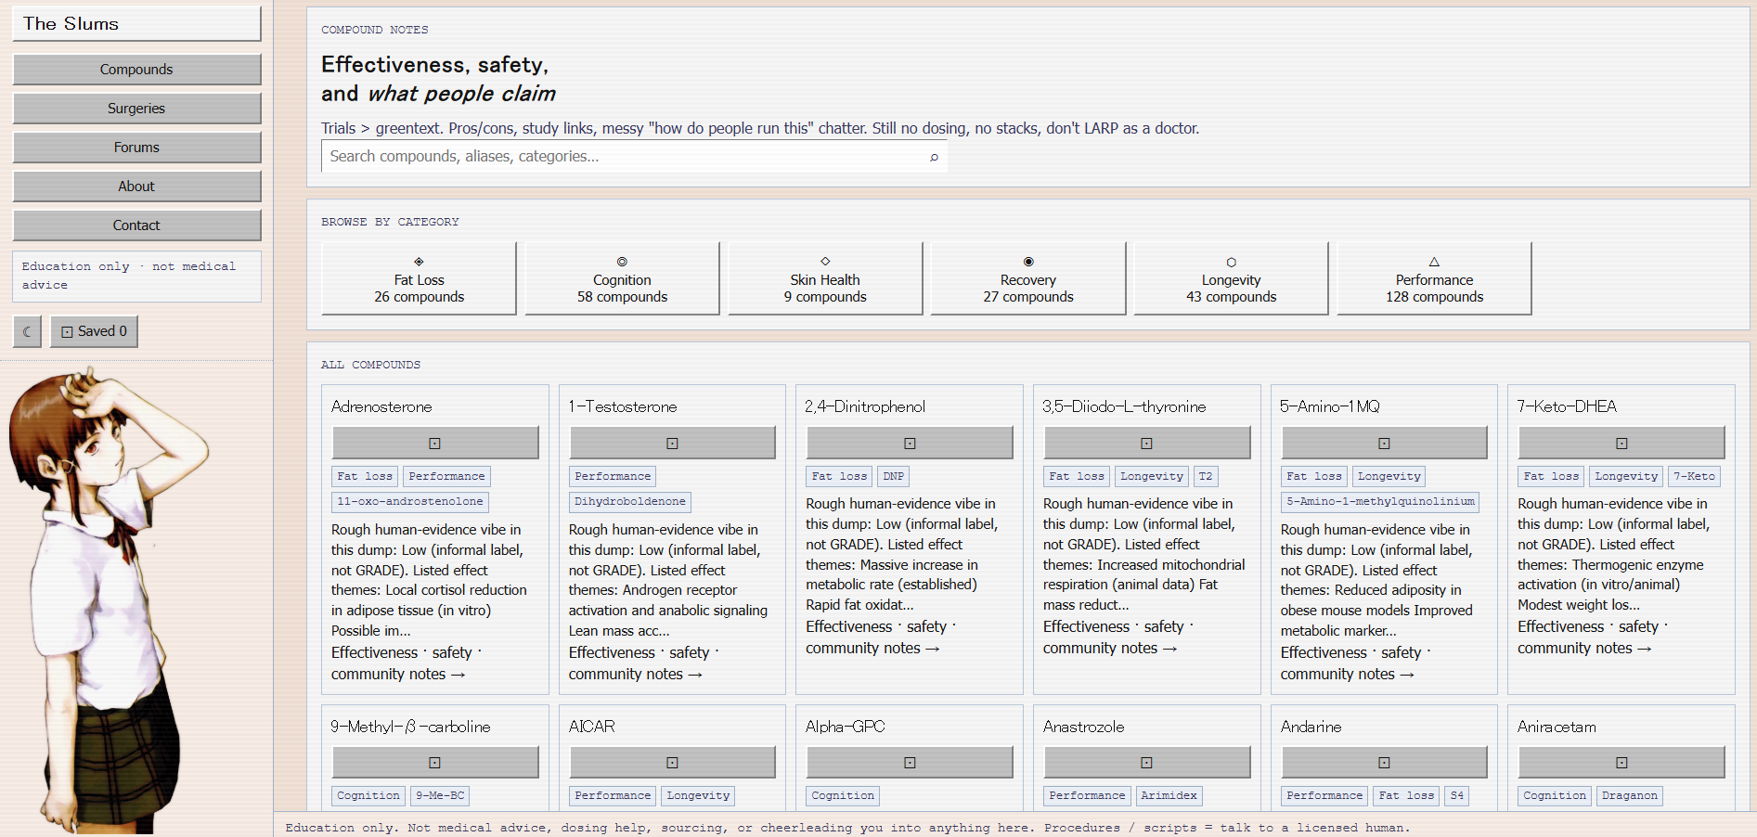Bookmark Aniracetam with save button

click(x=1621, y=762)
